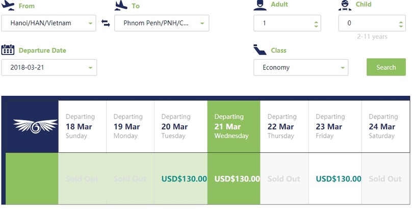This screenshot has width=418, height=209.
Task: Swap origin and destination with arrows icon
Action: pos(106,23)
